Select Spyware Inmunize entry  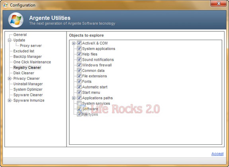[x=29, y=100]
